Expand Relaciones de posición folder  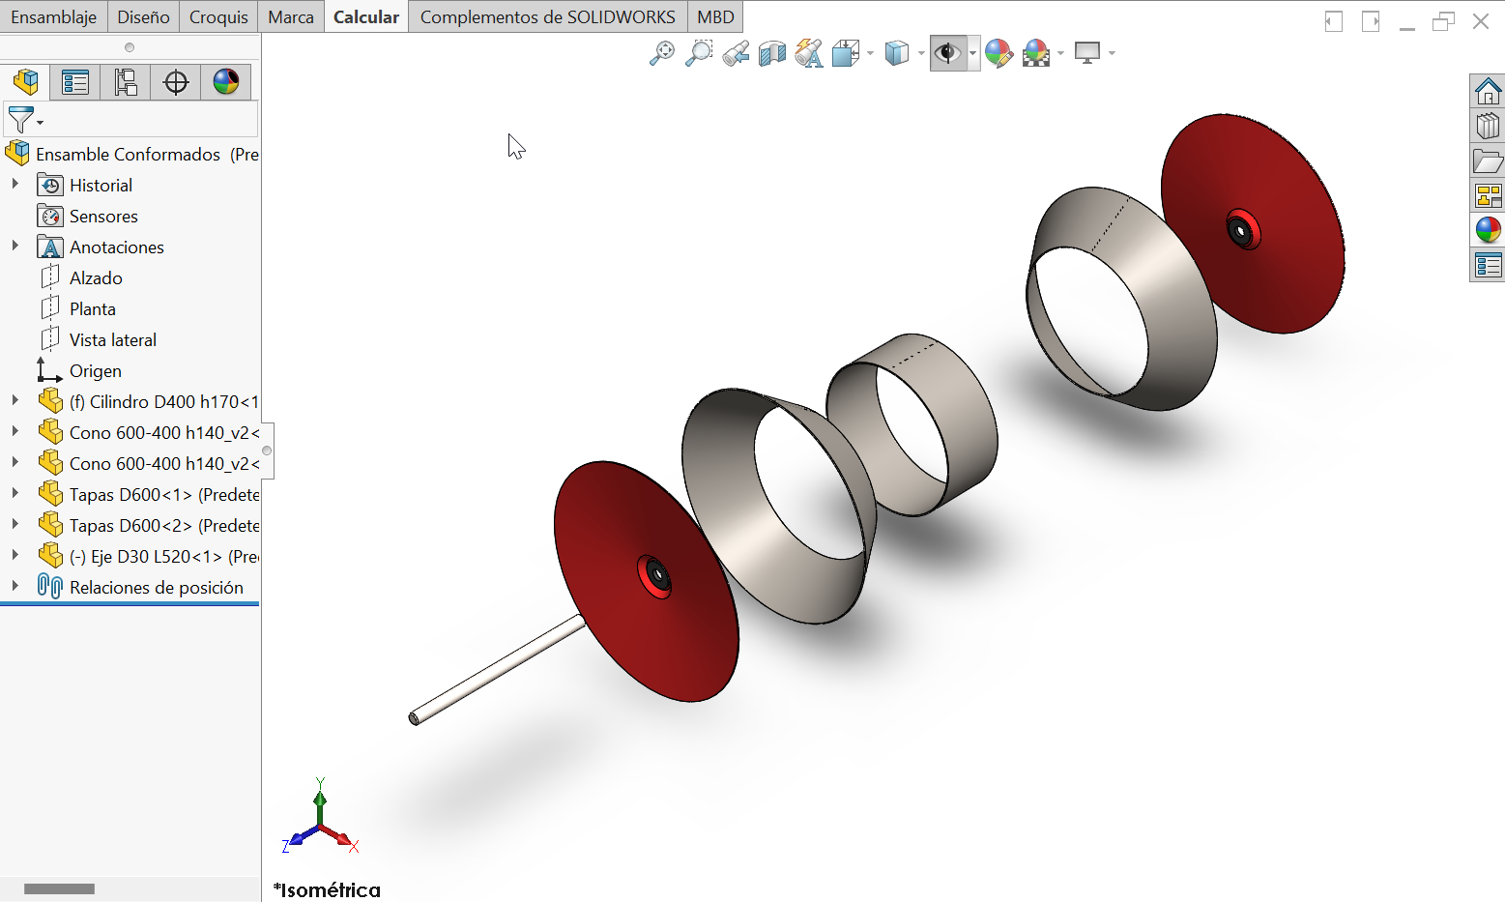pyautogui.click(x=14, y=586)
